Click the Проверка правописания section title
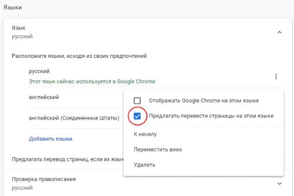 click(x=44, y=179)
